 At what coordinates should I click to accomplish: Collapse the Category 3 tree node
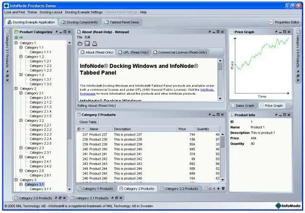(16, 180)
